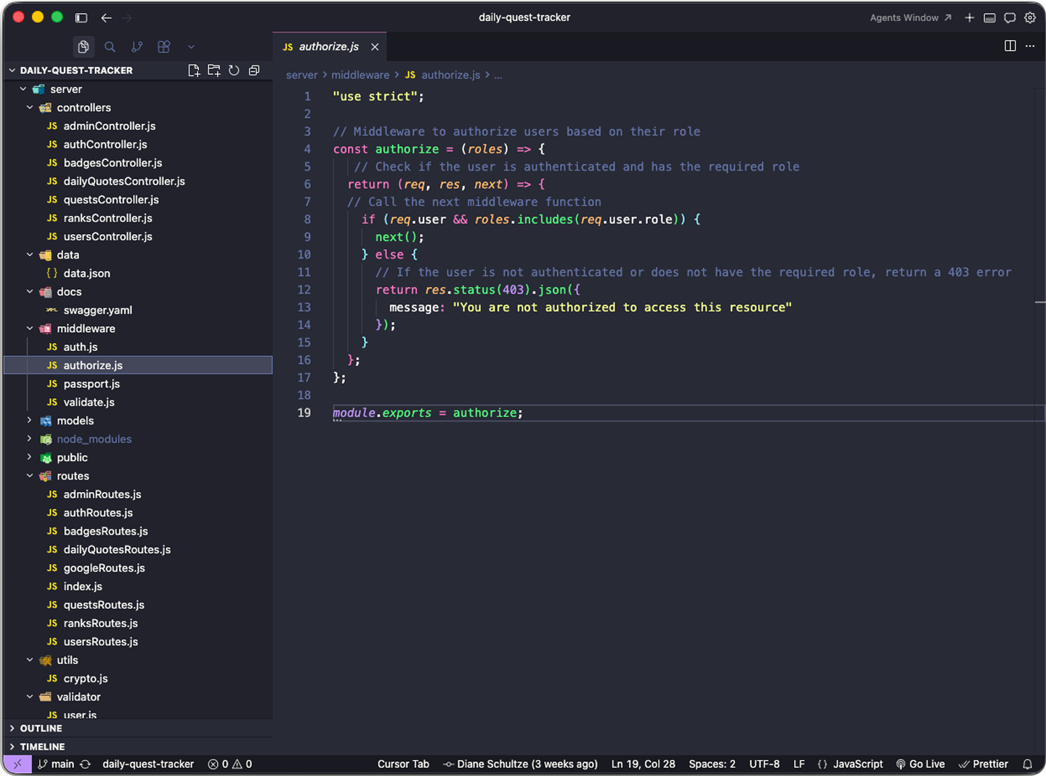Viewport: 1046px width, 776px height.
Task: Toggle the bottom panel layout icon
Action: [989, 17]
